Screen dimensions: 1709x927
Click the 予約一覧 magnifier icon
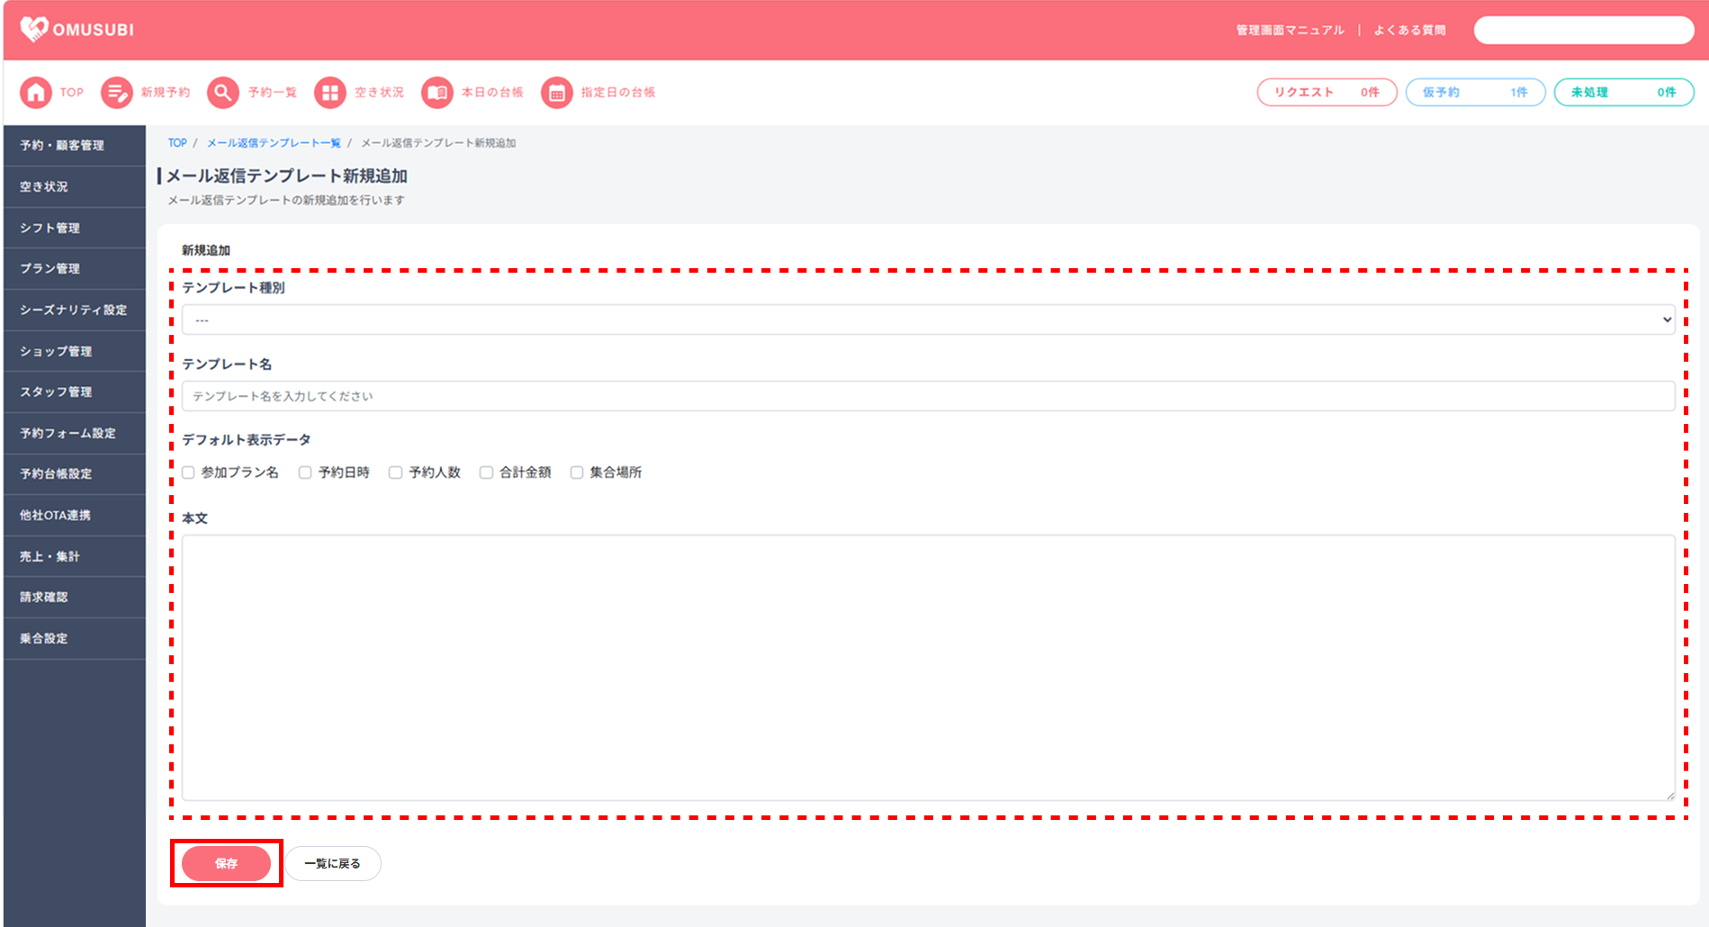tap(223, 92)
